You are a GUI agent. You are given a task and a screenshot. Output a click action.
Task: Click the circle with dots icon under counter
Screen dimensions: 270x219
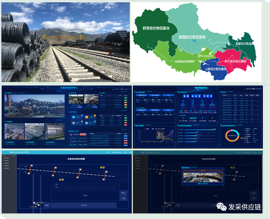(x=212, y=101)
